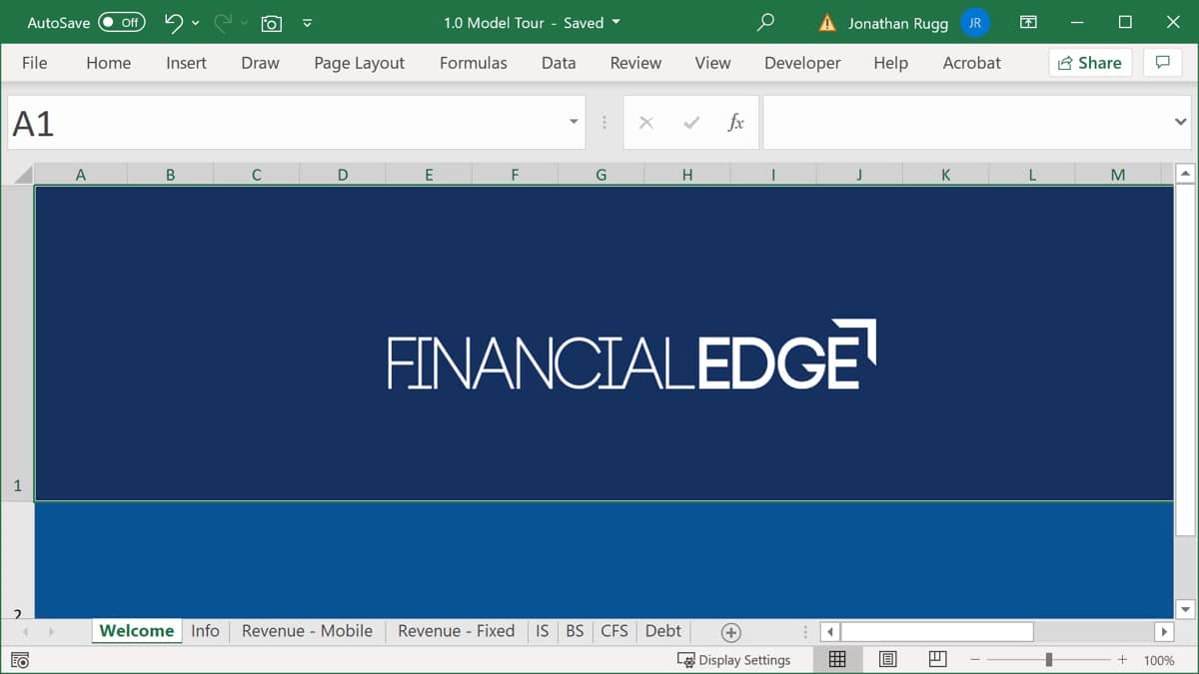1199x674 pixels.
Task: Open the Acrobat tab
Action: 971,62
